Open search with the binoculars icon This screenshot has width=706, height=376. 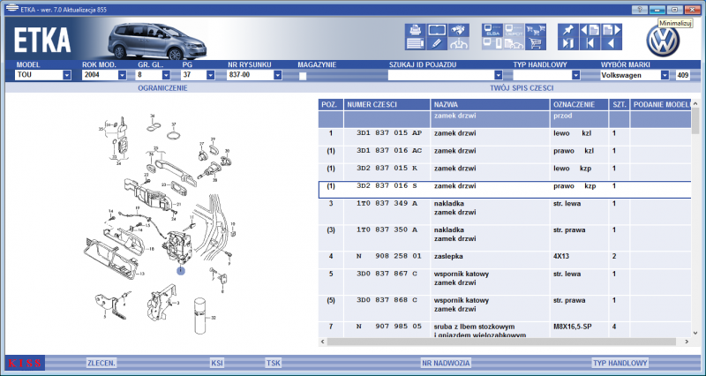[x=459, y=30]
